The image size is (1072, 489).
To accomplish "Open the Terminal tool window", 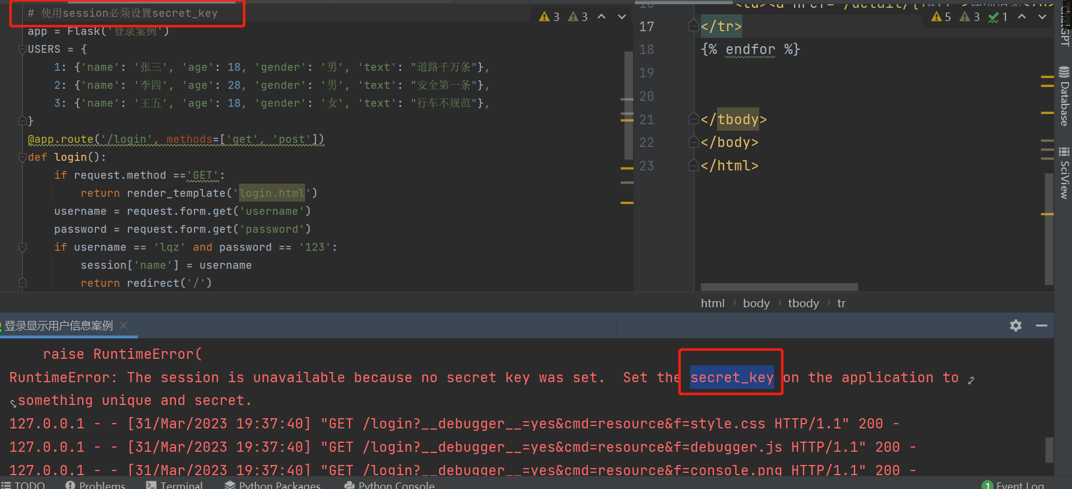I will [x=174, y=484].
